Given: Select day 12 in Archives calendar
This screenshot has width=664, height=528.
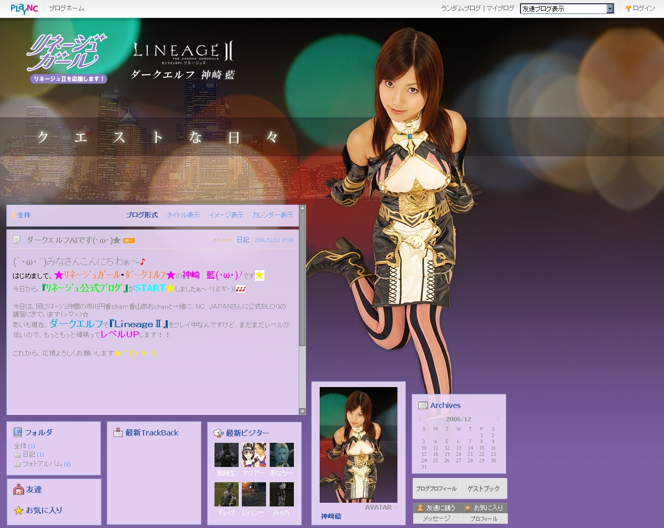Looking at the screenshot, I should [447, 448].
